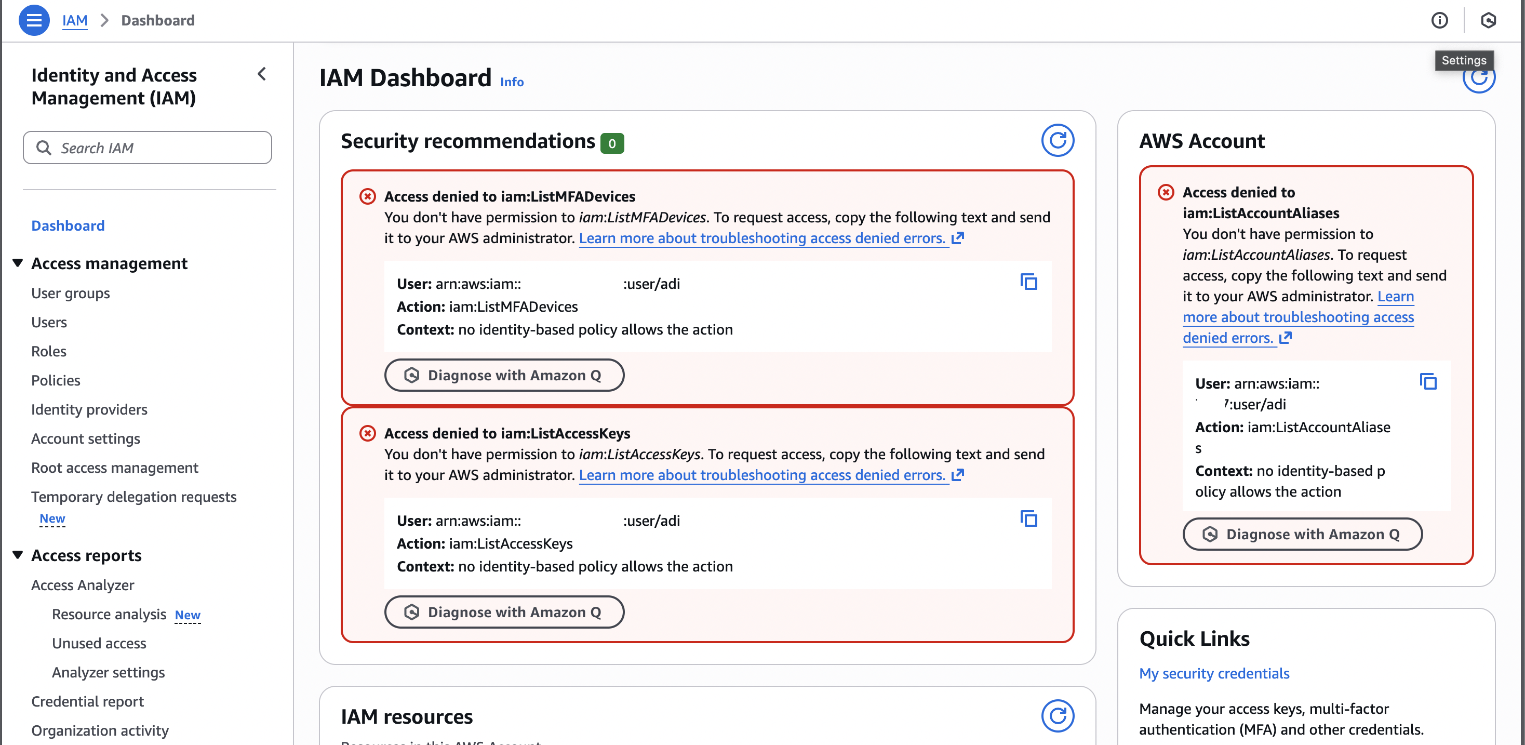Screen dimensions: 1525x745
Task: Click the info icon in the top bar
Action: [1439, 20]
